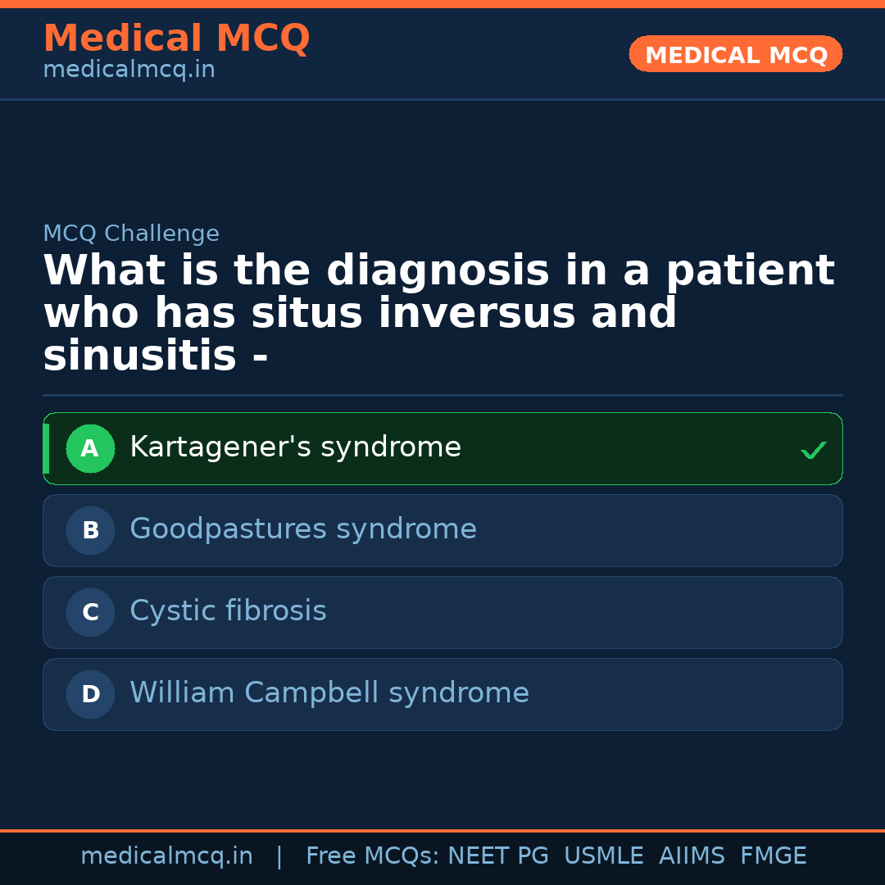Open the medicalmcq.in link in the header

point(128,70)
